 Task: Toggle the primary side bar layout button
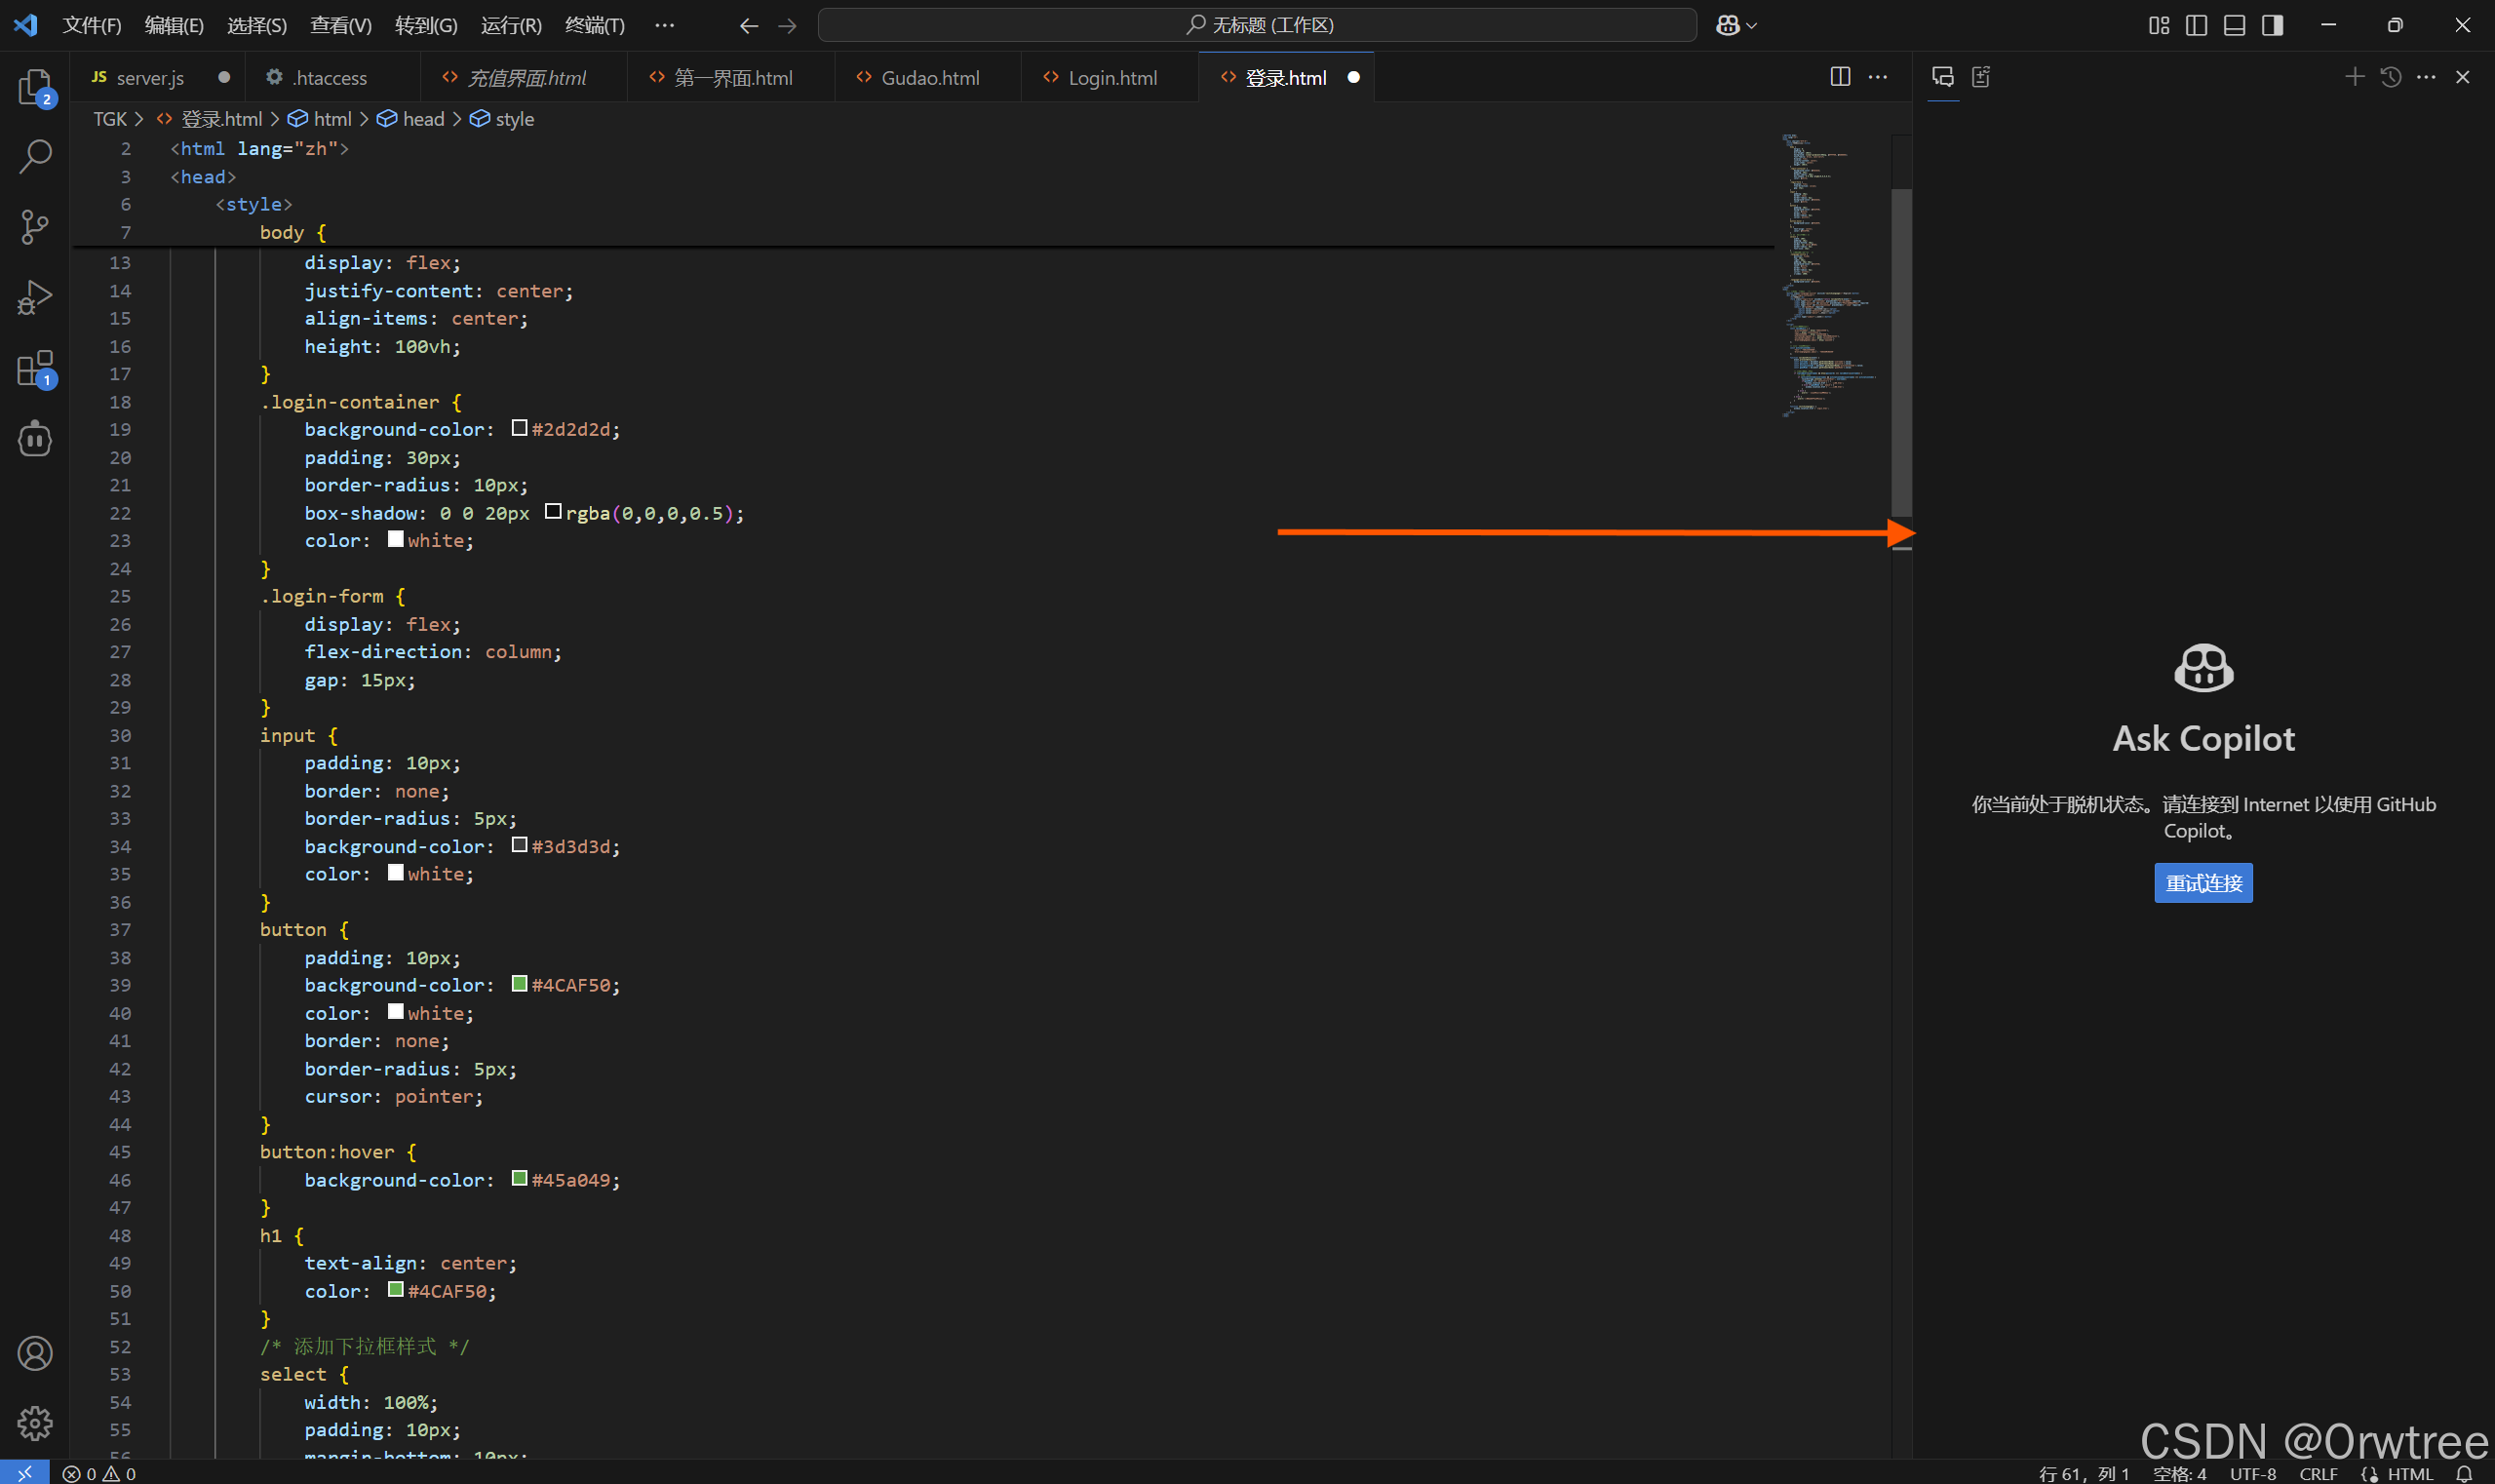coord(2196,25)
